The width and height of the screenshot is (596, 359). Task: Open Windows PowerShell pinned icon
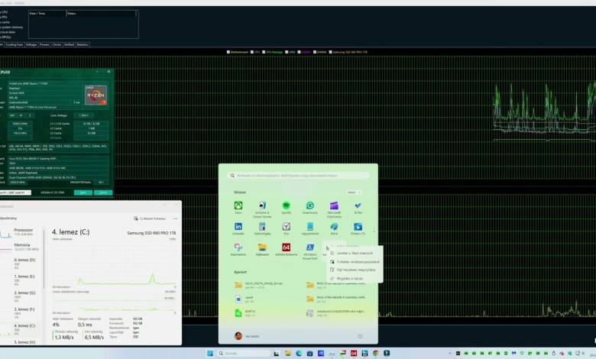pyautogui.click(x=310, y=249)
